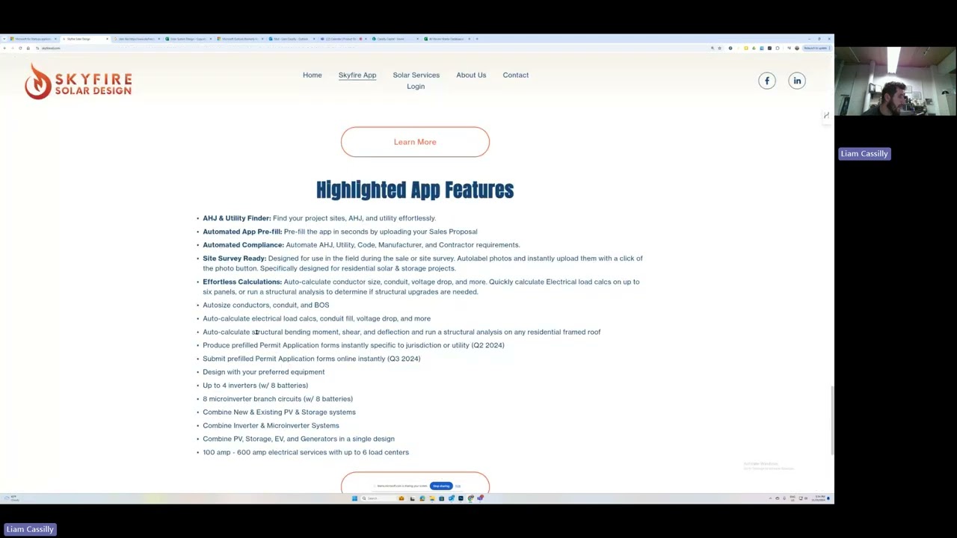Open Skyfire's Facebook page icon
Image resolution: width=957 pixels, height=538 pixels.
767,81
